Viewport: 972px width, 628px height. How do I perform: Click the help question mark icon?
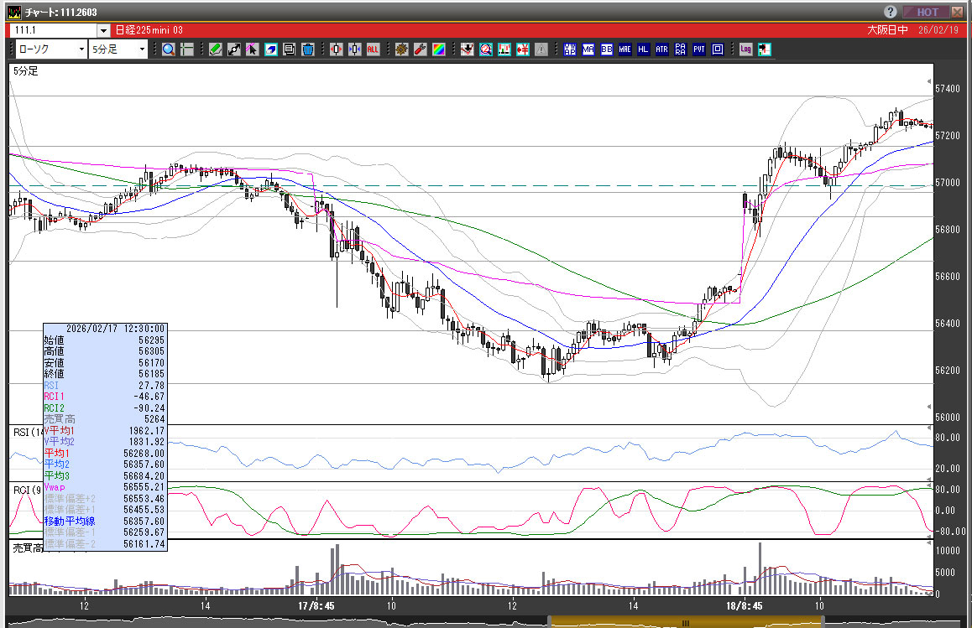coord(891,12)
